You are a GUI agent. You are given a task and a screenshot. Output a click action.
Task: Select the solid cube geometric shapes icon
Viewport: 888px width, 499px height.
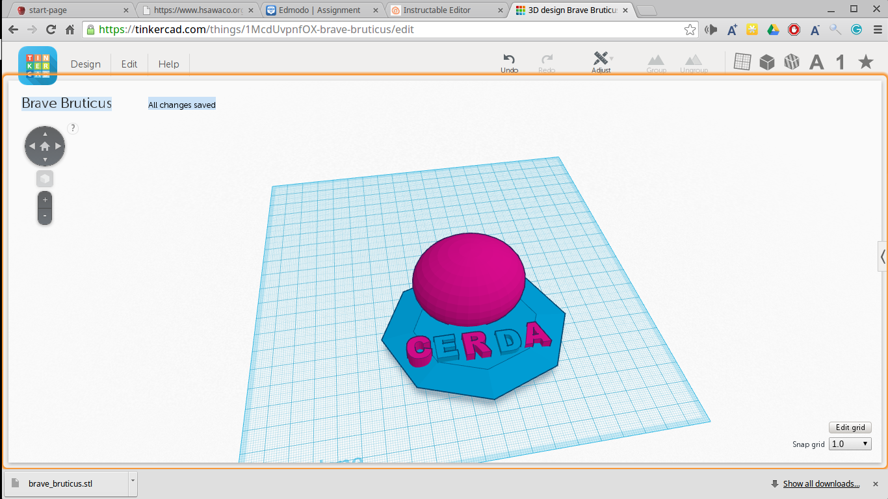coord(767,62)
